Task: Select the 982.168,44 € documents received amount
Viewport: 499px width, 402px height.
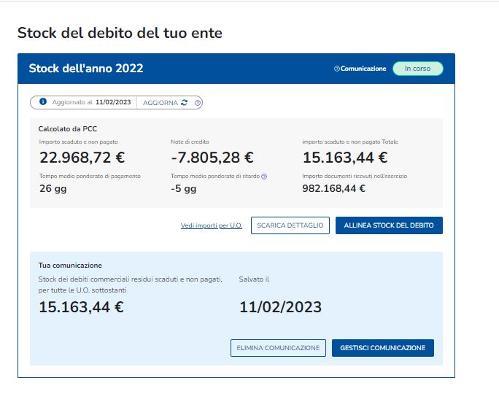Action: [x=333, y=189]
